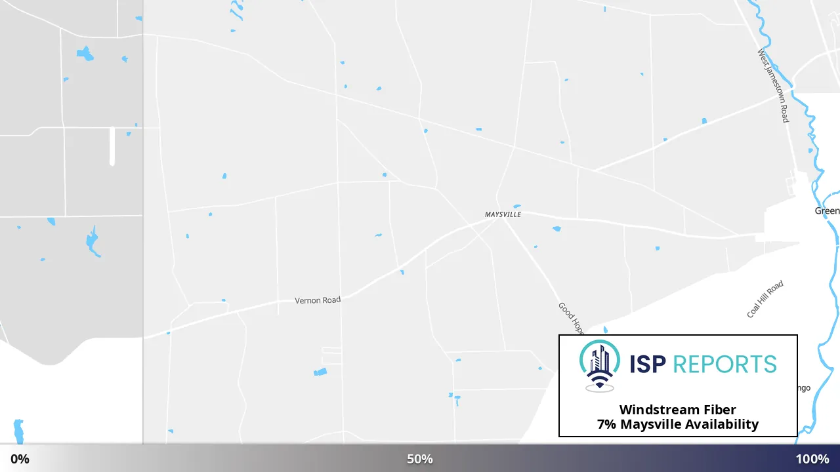
Task: Click the ISP Reports building and wifi logo
Action: click(x=600, y=366)
